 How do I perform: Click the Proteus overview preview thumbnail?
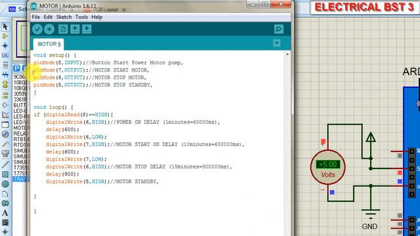pos(22,39)
